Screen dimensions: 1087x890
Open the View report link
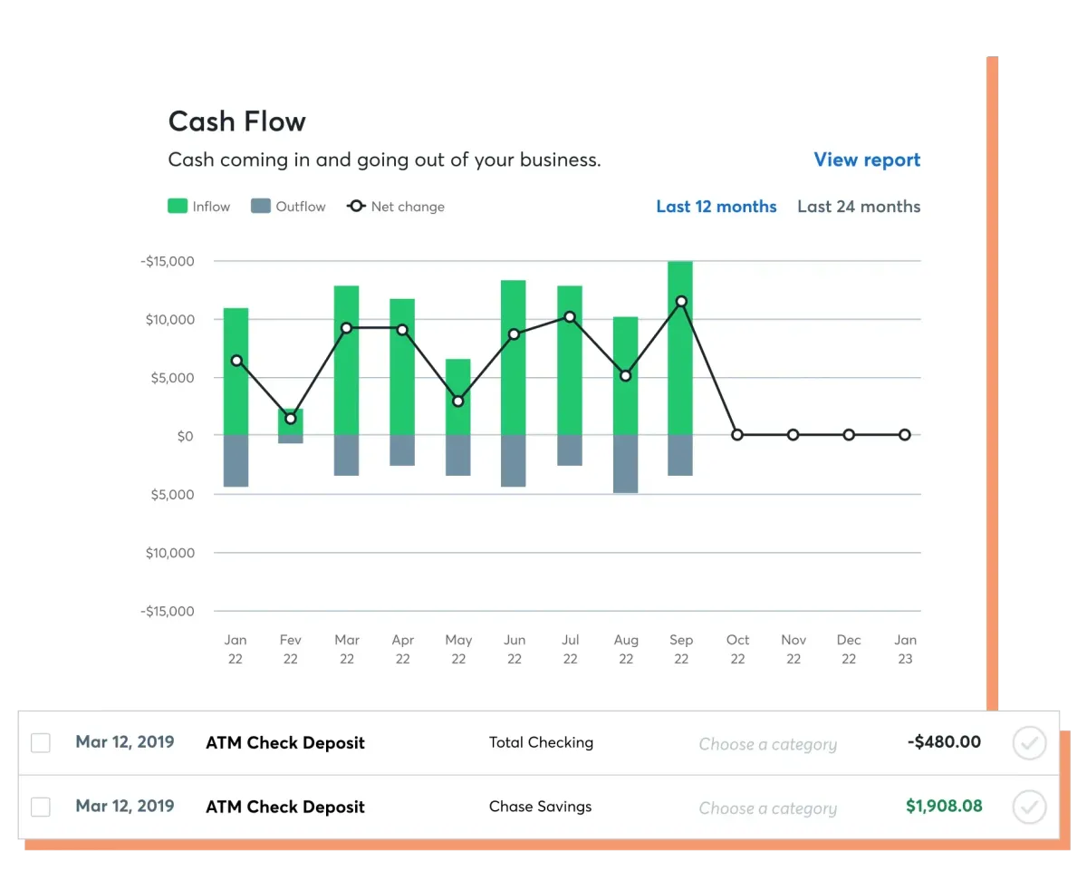867,160
